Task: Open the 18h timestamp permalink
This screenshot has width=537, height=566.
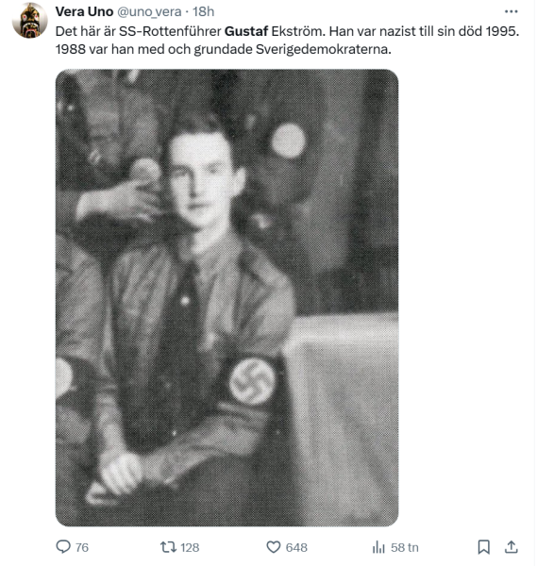Action: click(203, 12)
